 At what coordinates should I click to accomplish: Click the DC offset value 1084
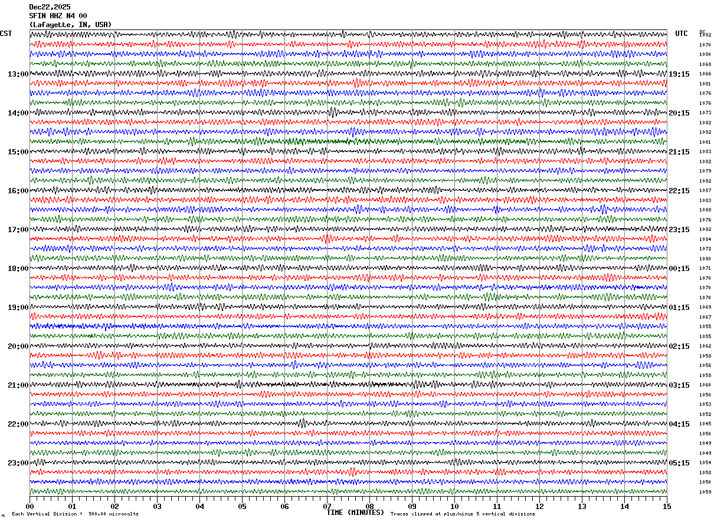pyautogui.click(x=705, y=239)
